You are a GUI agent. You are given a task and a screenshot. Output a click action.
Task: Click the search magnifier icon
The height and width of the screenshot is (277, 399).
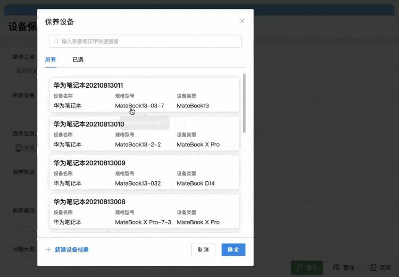point(56,41)
